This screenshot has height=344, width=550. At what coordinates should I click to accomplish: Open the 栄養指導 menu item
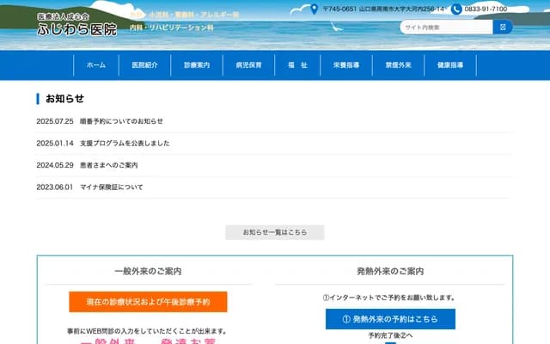[346, 65]
